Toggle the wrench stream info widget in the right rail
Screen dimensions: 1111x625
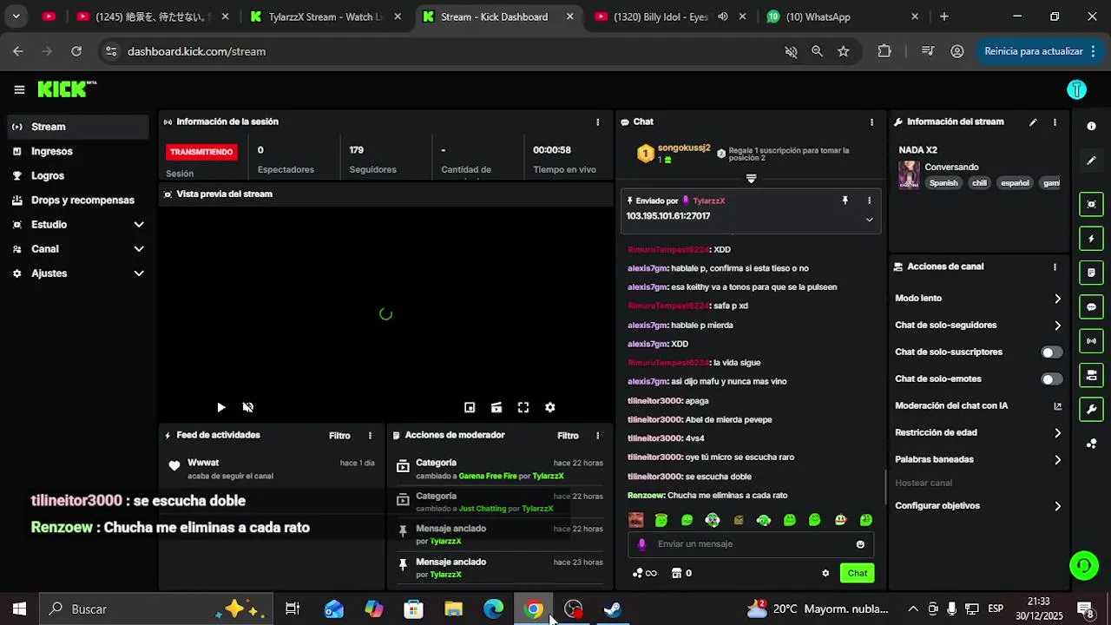1091,409
